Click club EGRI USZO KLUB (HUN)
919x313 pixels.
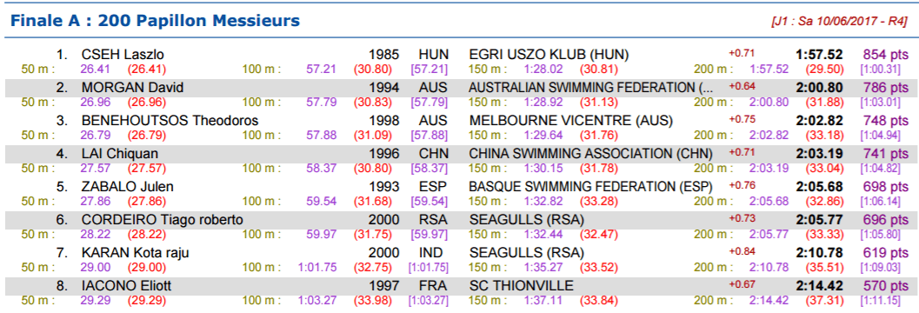click(x=549, y=55)
